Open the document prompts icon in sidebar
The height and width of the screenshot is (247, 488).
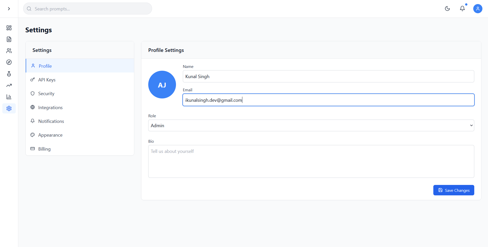coord(9,39)
